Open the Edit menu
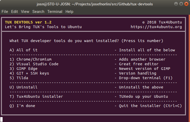 [x=14, y=12]
